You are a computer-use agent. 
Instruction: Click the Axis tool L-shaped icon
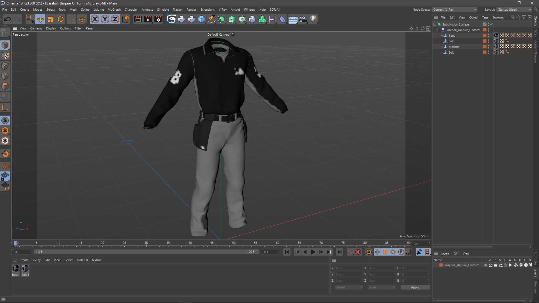5,107
